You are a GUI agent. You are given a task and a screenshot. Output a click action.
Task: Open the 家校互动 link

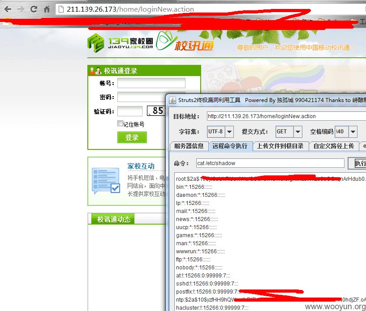[141, 166]
